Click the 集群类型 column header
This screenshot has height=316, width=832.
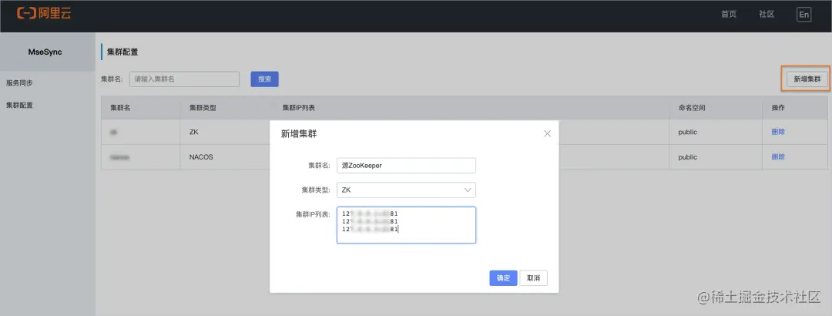tap(203, 108)
